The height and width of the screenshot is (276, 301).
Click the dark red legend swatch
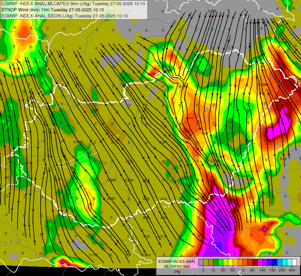pos(255,262)
